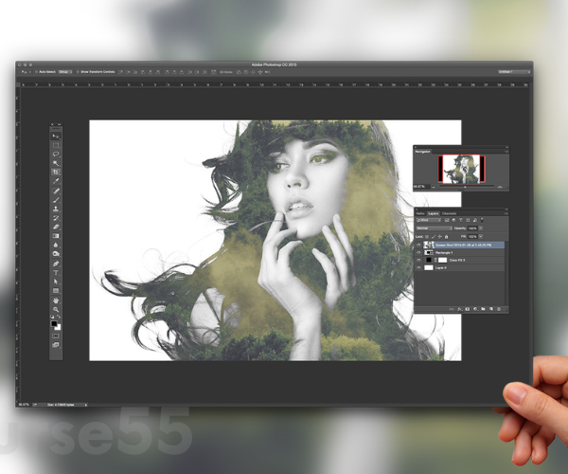Enable the Auto-Select checkbox
The width and height of the screenshot is (568, 474).
click(x=36, y=72)
